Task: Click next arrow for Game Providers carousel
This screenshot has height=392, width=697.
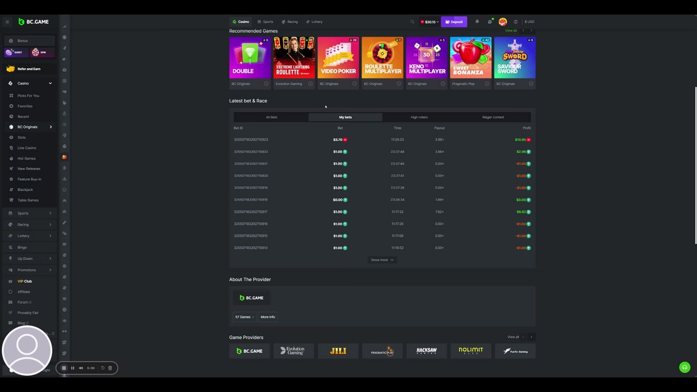Action: pos(531,337)
